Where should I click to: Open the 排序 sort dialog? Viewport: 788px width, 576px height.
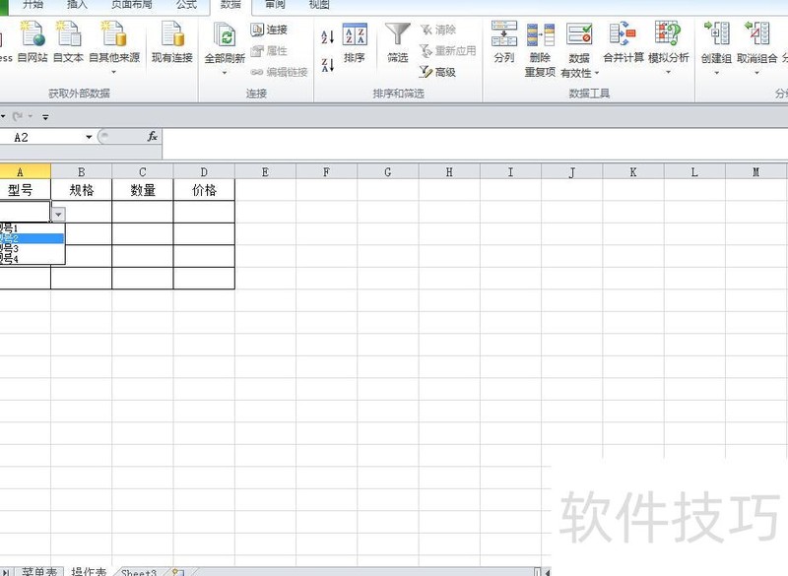[355, 43]
